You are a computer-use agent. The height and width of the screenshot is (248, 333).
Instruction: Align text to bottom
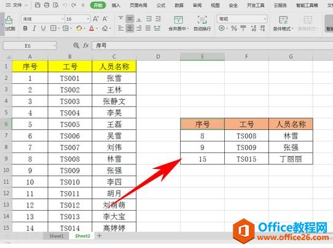(139, 19)
